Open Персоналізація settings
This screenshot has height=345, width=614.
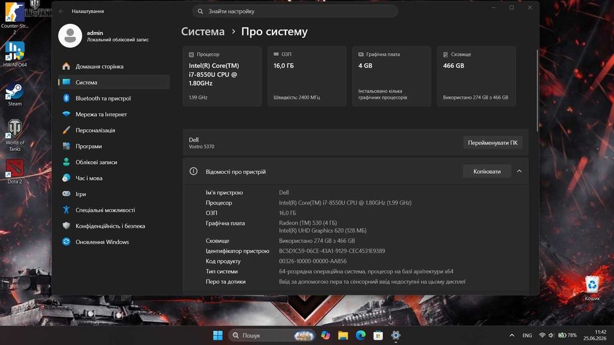(x=114, y=130)
